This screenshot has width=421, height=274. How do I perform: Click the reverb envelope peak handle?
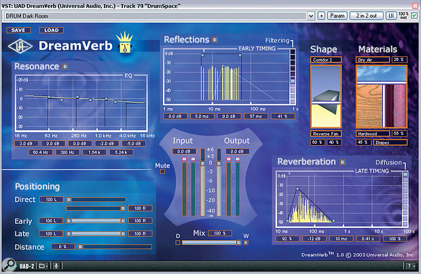point(297,189)
